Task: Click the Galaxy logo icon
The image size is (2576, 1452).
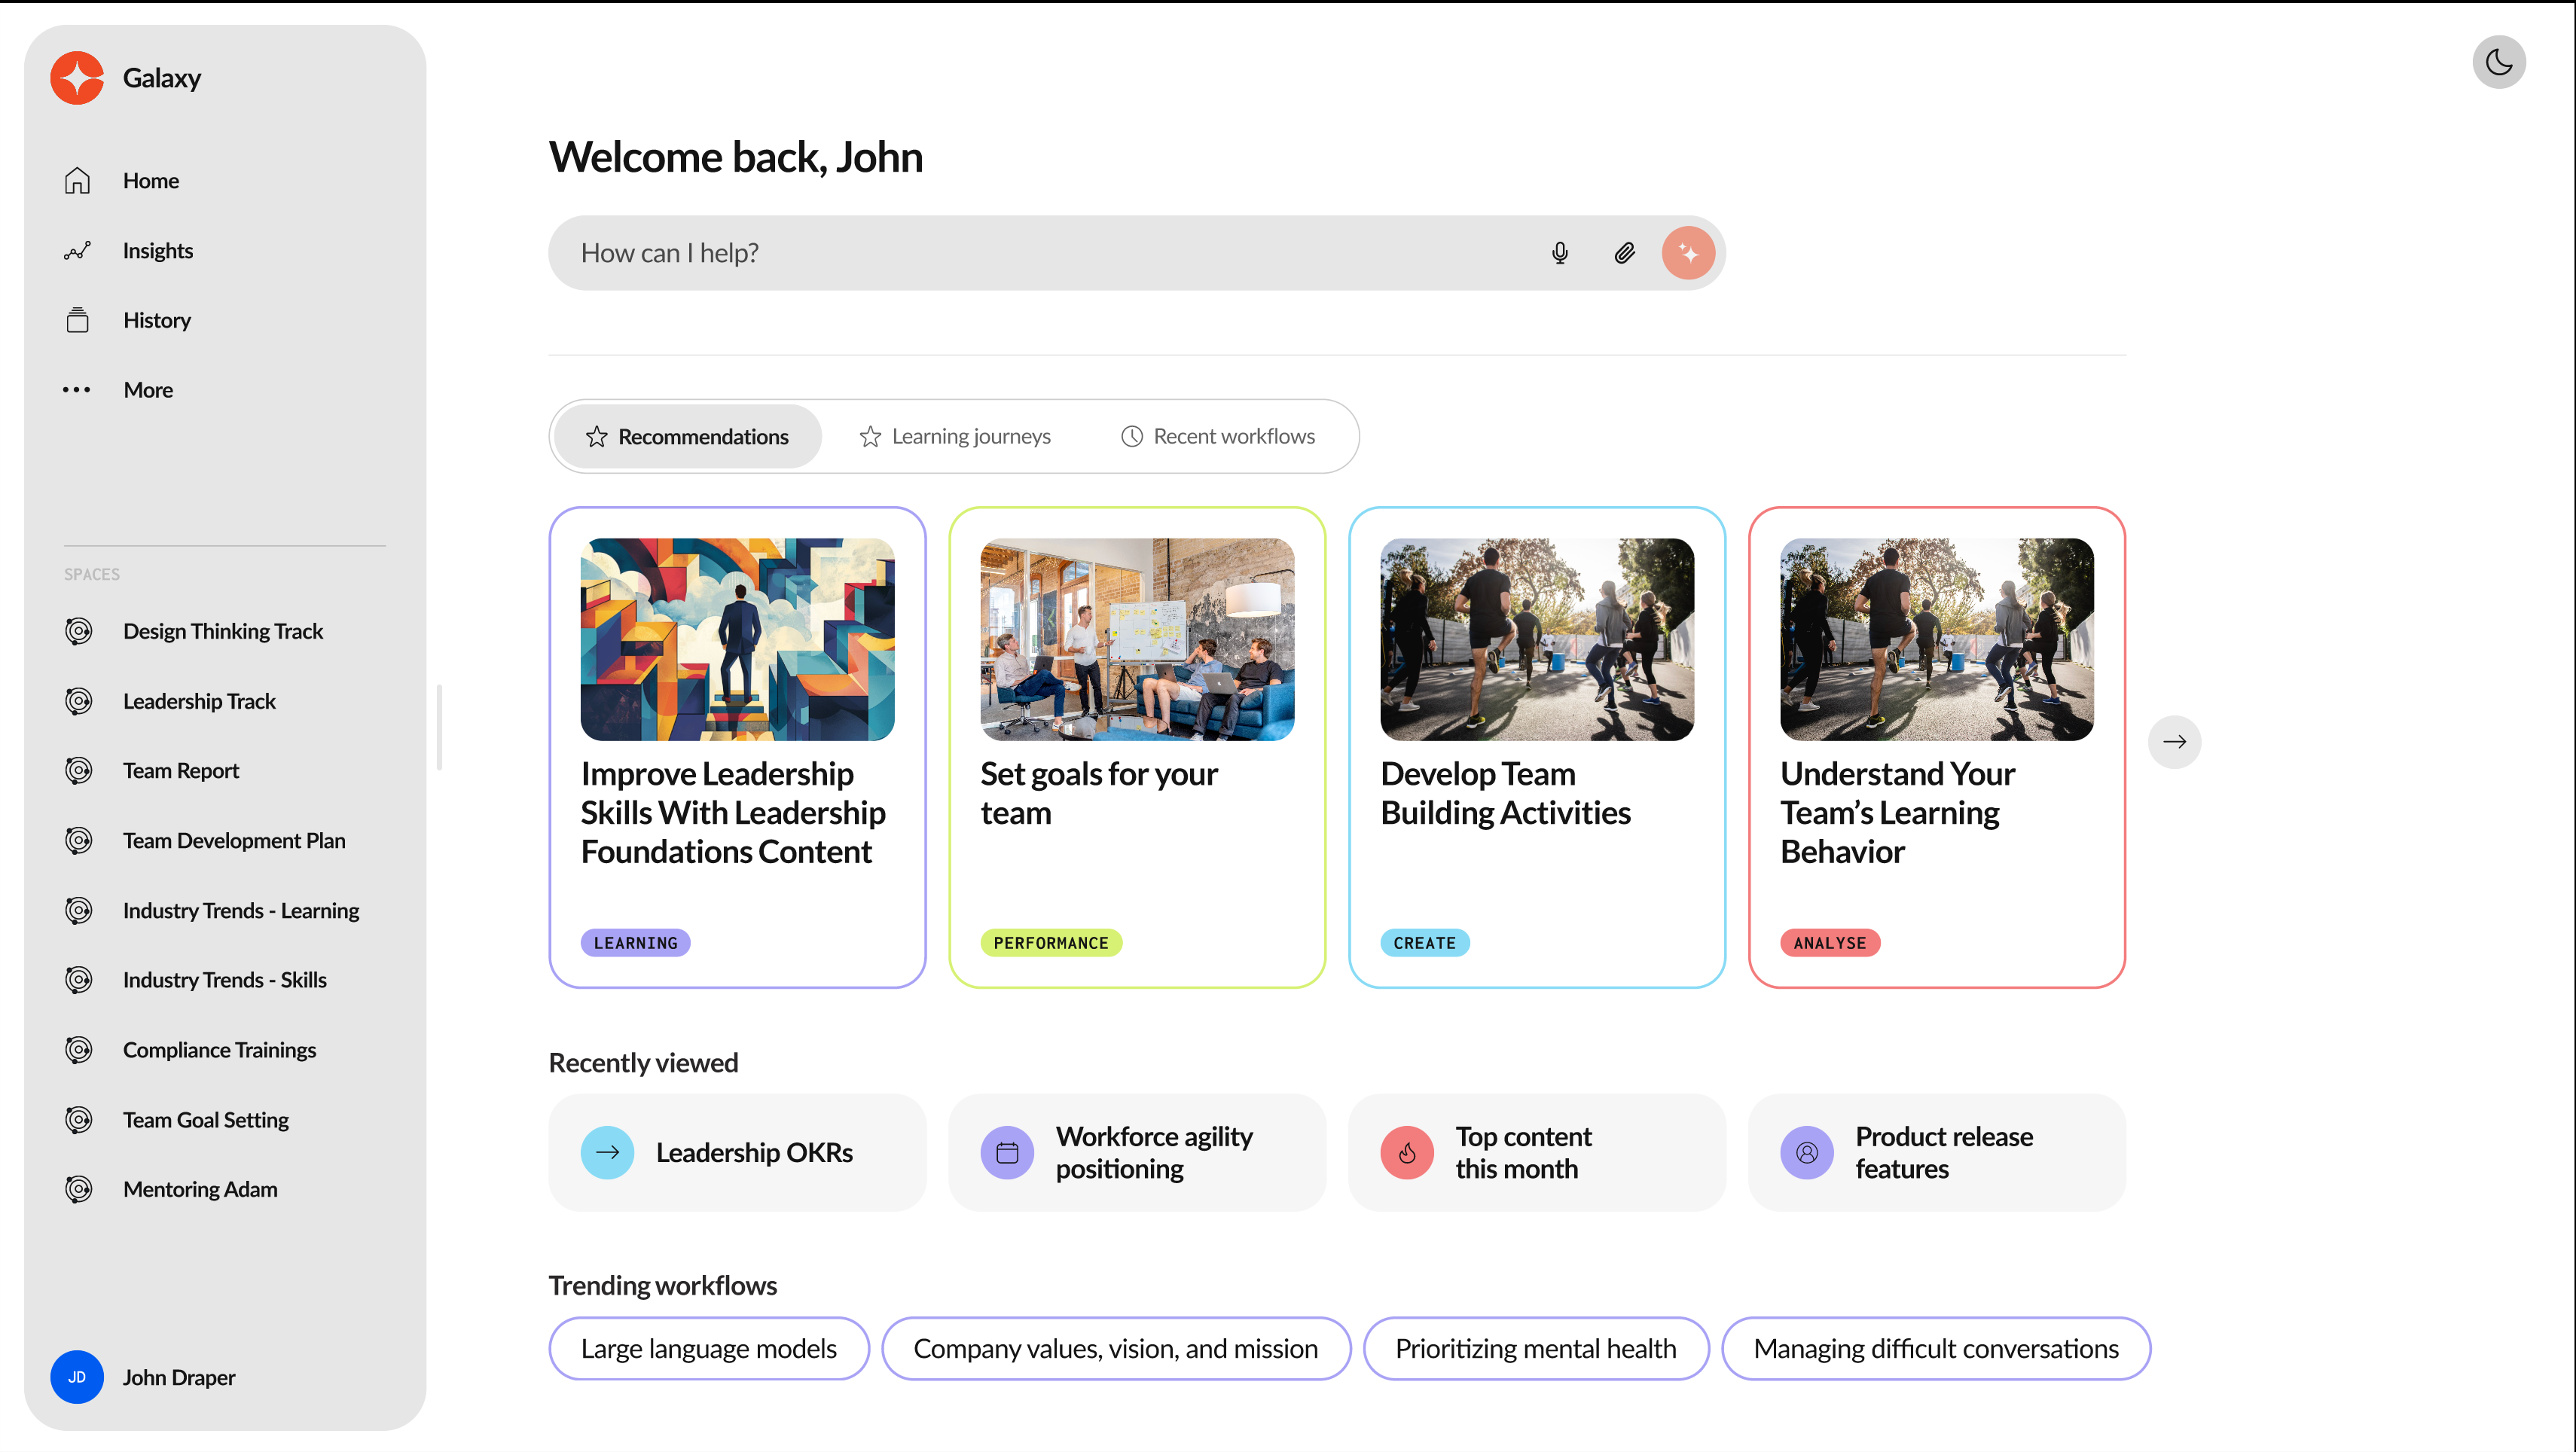Action: [77, 78]
